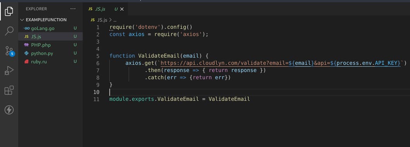Click 'ValidateEmail' in the function declaration
Image resolution: width=410 pixels, height=147 pixels.
159,56
